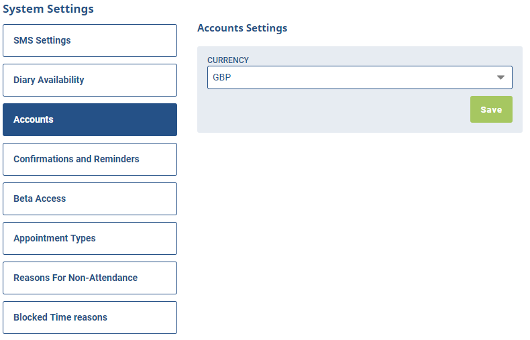Click the green Save button
Viewport: 530px width, 340px height.
[x=491, y=109]
